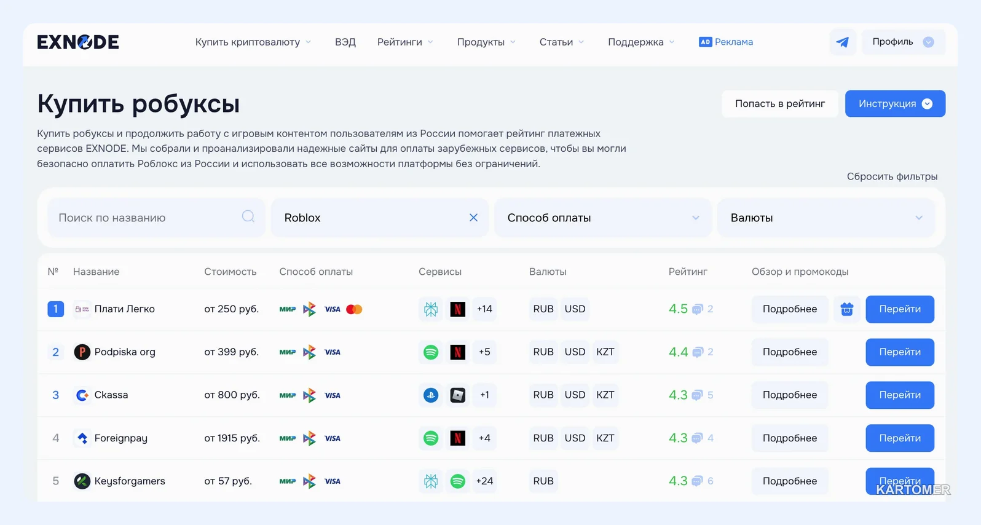Click Подробнее for Ckassa

click(790, 395)
